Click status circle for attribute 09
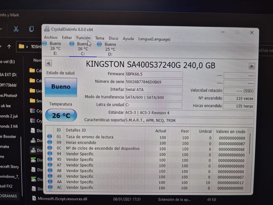Screen dimensions: 273x205 pyautogui.click(x=49, y=142)
